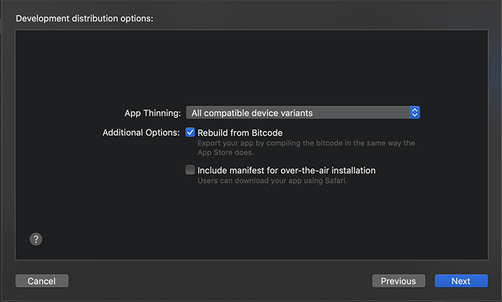Click the Development distribution options heading
Viewport: 502px width, 302px height.
[x=85, y=19]
